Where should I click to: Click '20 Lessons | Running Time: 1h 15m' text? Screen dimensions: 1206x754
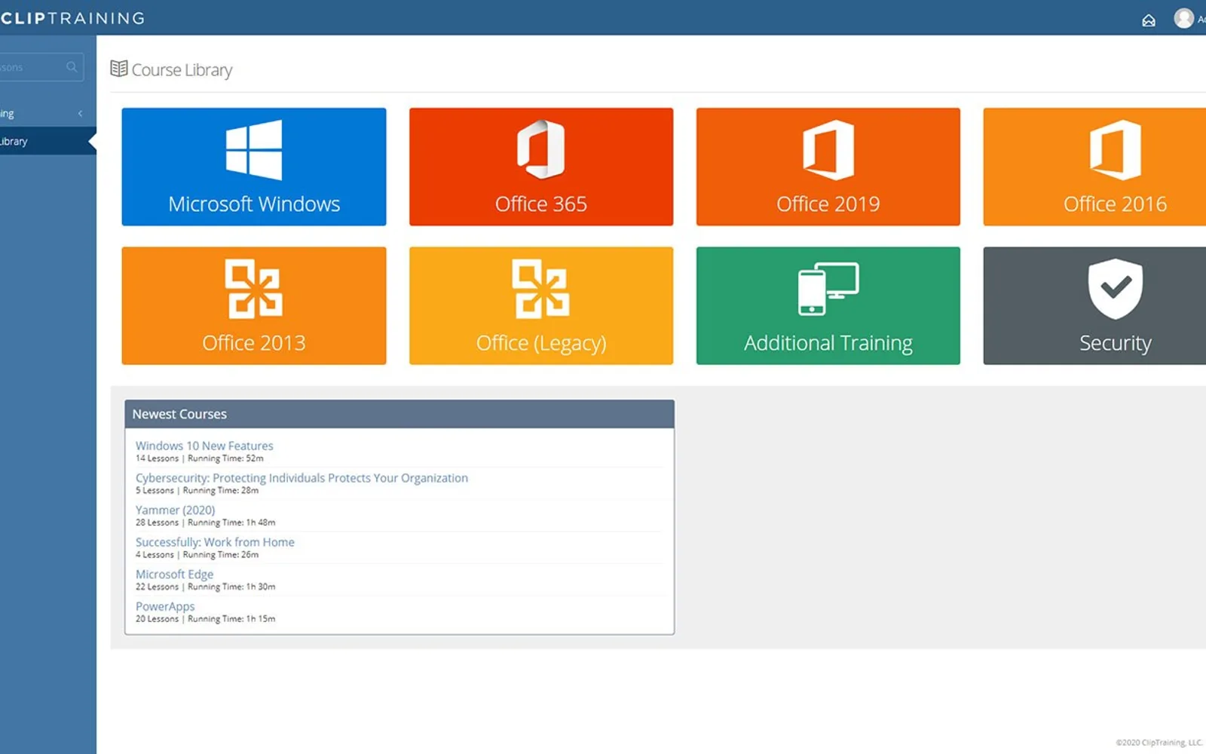(206, 619)
